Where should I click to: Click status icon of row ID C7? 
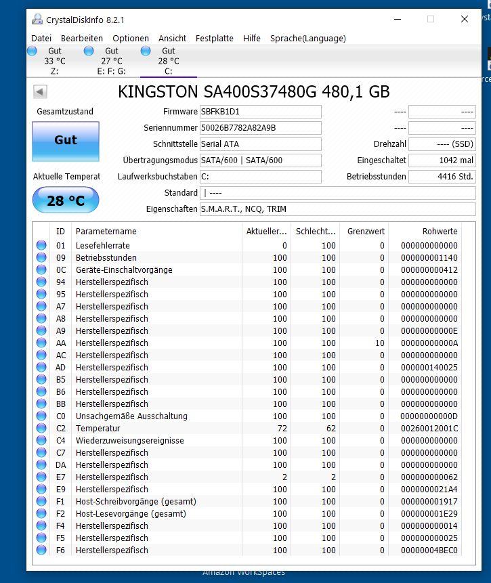41,452
